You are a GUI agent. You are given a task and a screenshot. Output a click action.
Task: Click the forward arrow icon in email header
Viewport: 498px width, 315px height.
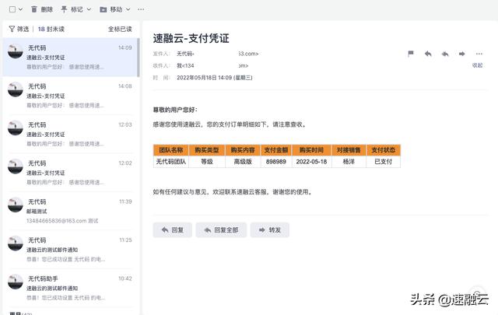(x=461, y=54)
